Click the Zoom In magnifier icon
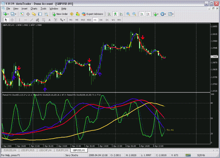This screenshot has width=220, height=158. point(128,14)
